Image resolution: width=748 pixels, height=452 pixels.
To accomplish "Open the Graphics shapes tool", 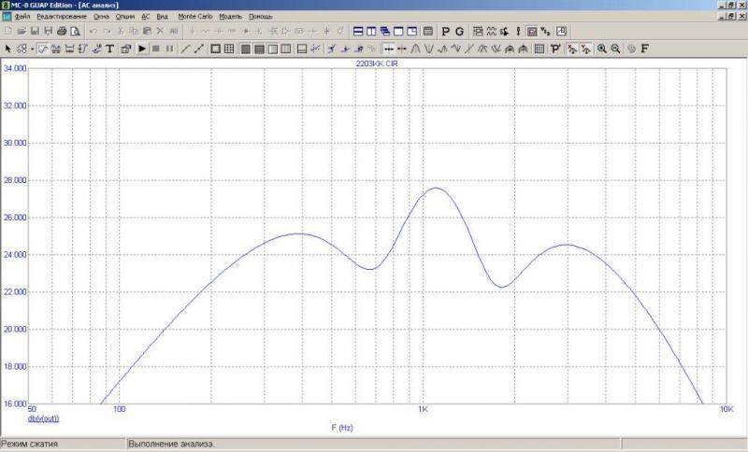I will pos(22,49).
